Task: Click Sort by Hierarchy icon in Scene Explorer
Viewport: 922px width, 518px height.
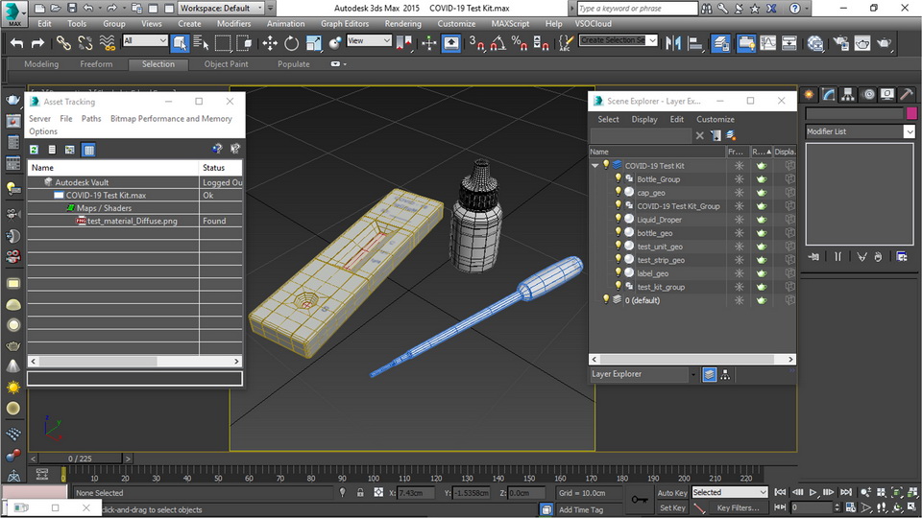Action: (x=725, y=375)
